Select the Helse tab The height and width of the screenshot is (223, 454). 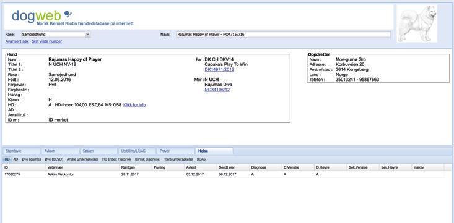click(x=214, y=151)
